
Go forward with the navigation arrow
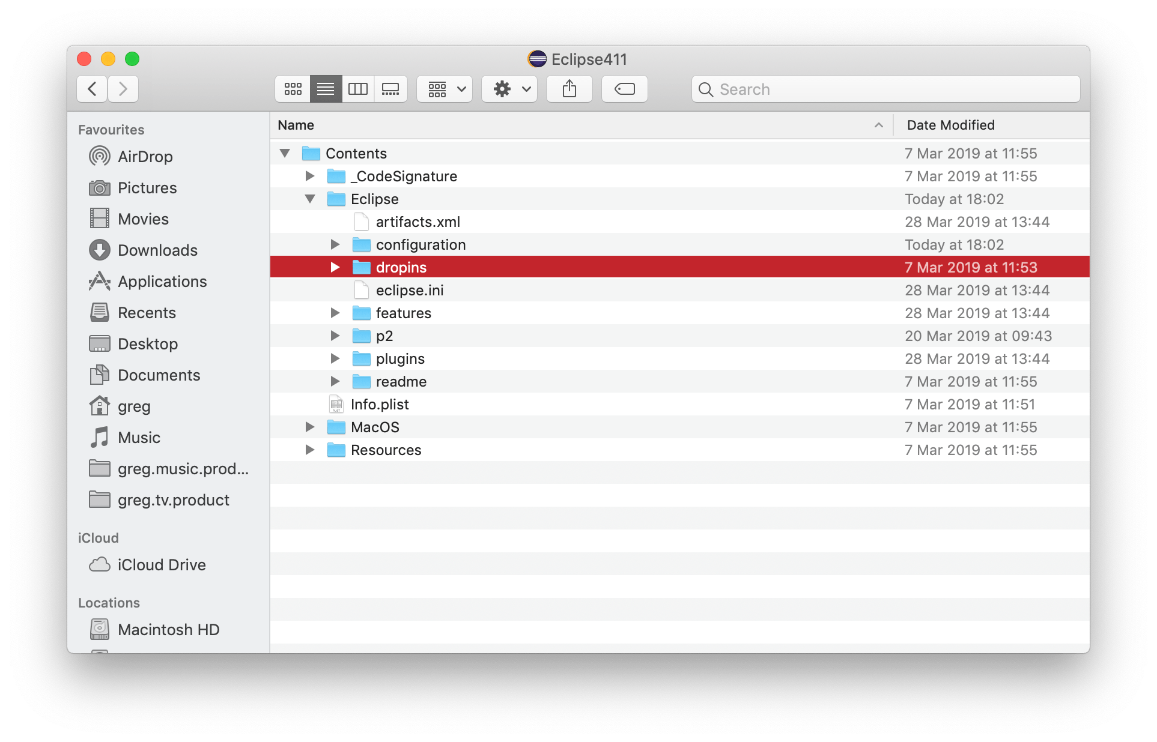click(x=123, y=89)
